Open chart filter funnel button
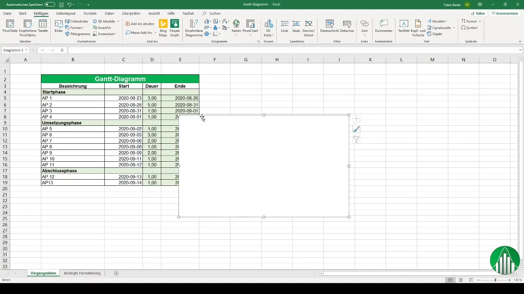 [x=356, y=139]
